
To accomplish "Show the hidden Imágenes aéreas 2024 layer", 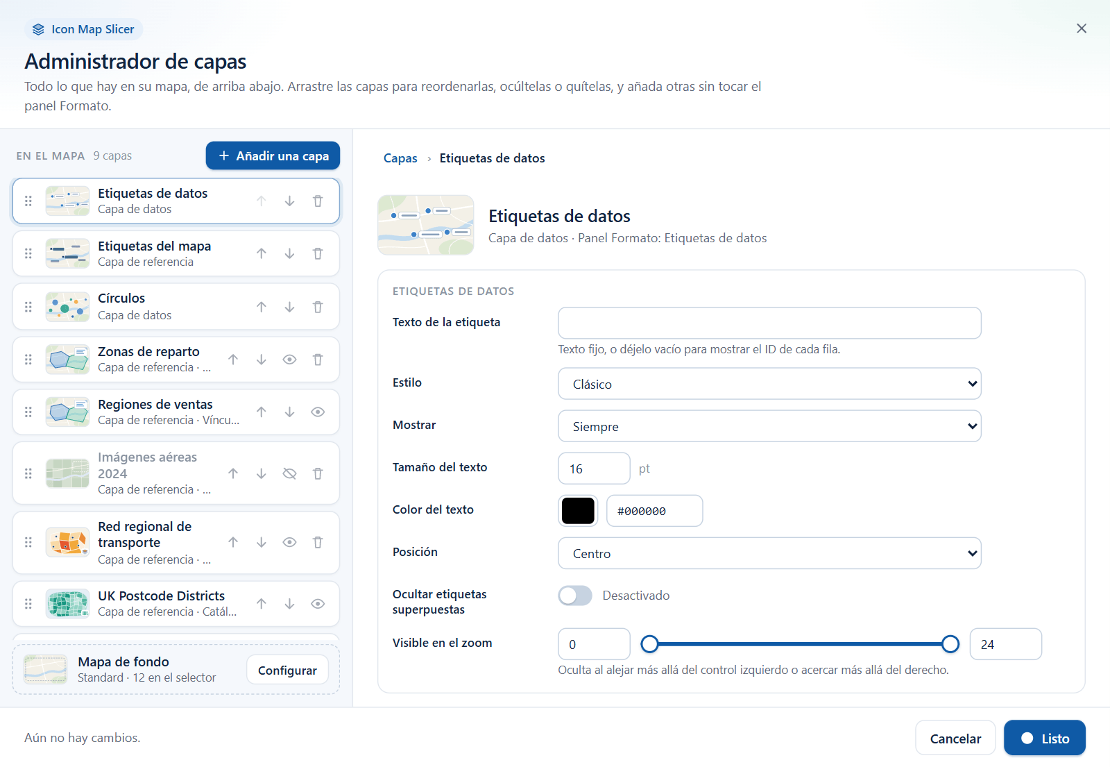I will (x=289, y=473).
